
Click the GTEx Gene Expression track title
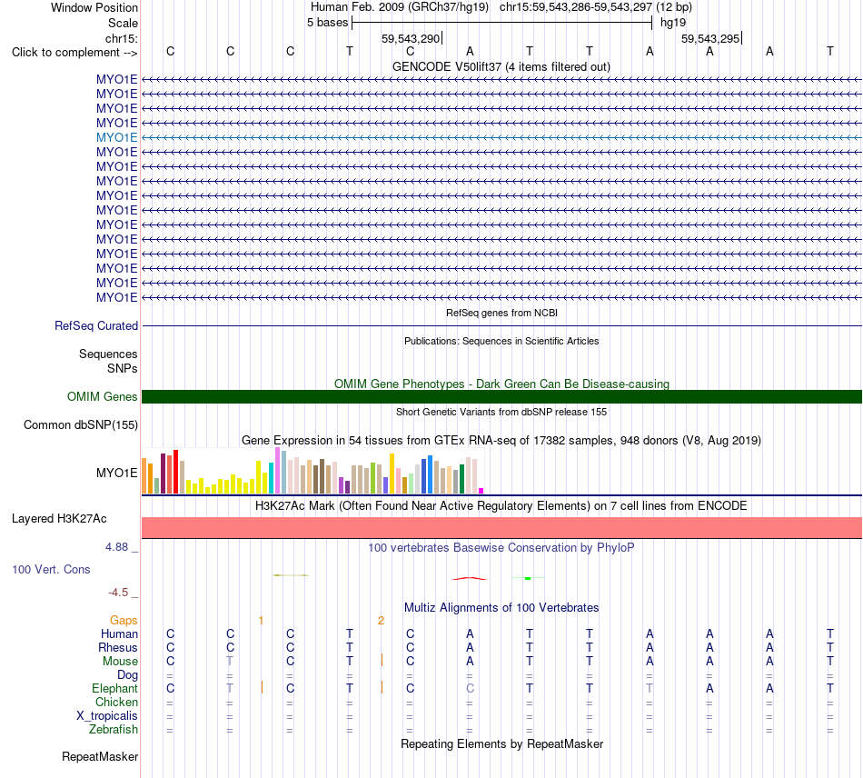tap(501, 441)
